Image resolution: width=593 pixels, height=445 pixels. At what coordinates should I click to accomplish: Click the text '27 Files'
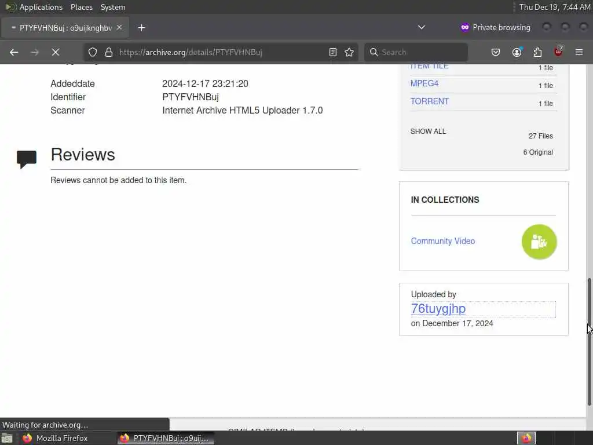pos(540,136)
